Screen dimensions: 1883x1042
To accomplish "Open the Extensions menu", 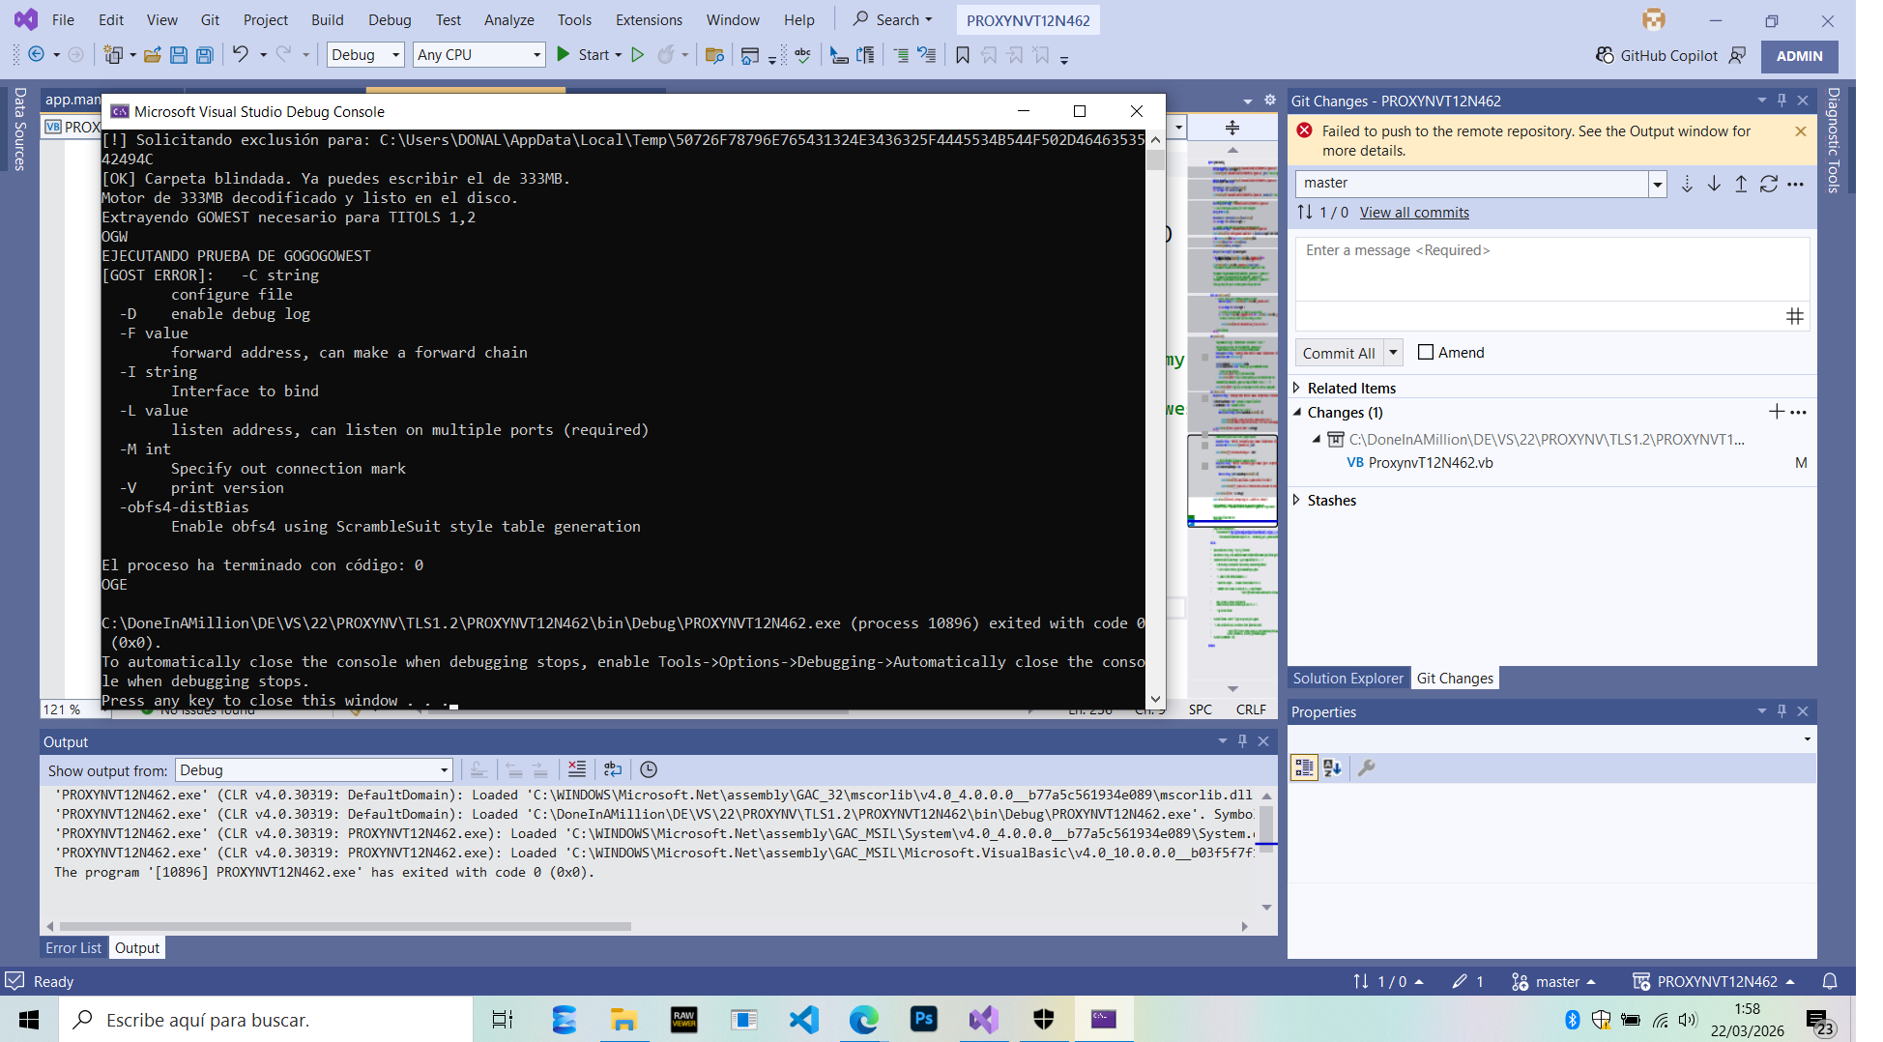I will pos(648,19).
